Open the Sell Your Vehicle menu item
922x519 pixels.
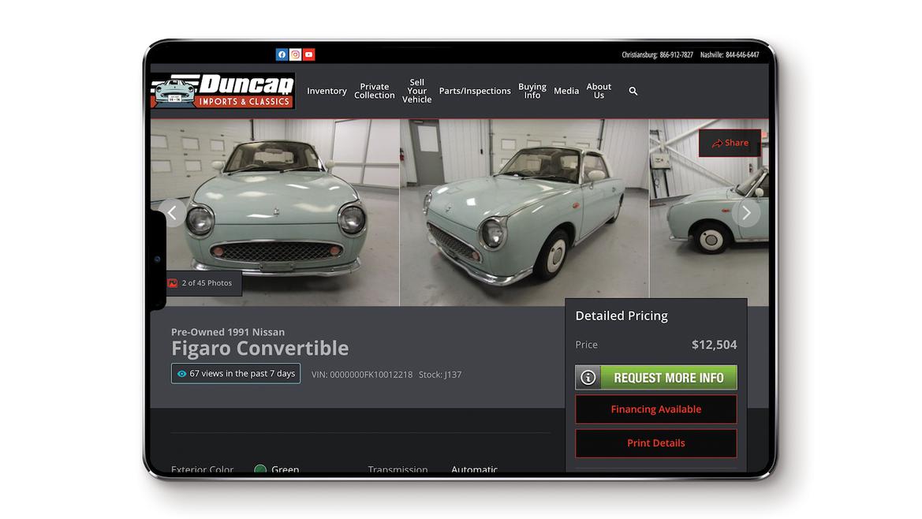click(x=417, y=91)
